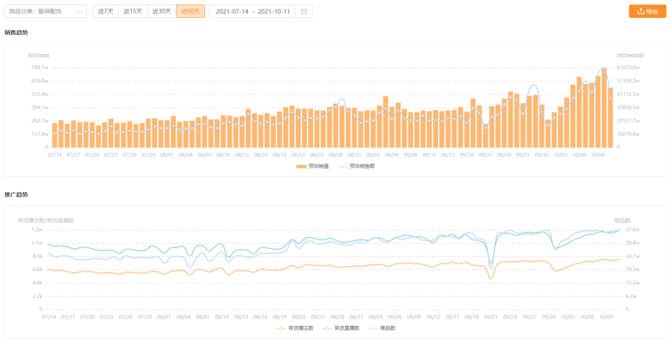Viewport: 671px width, 342px height.
Task: Toggle 预估销量 legend series
Action: click(313, 166)
